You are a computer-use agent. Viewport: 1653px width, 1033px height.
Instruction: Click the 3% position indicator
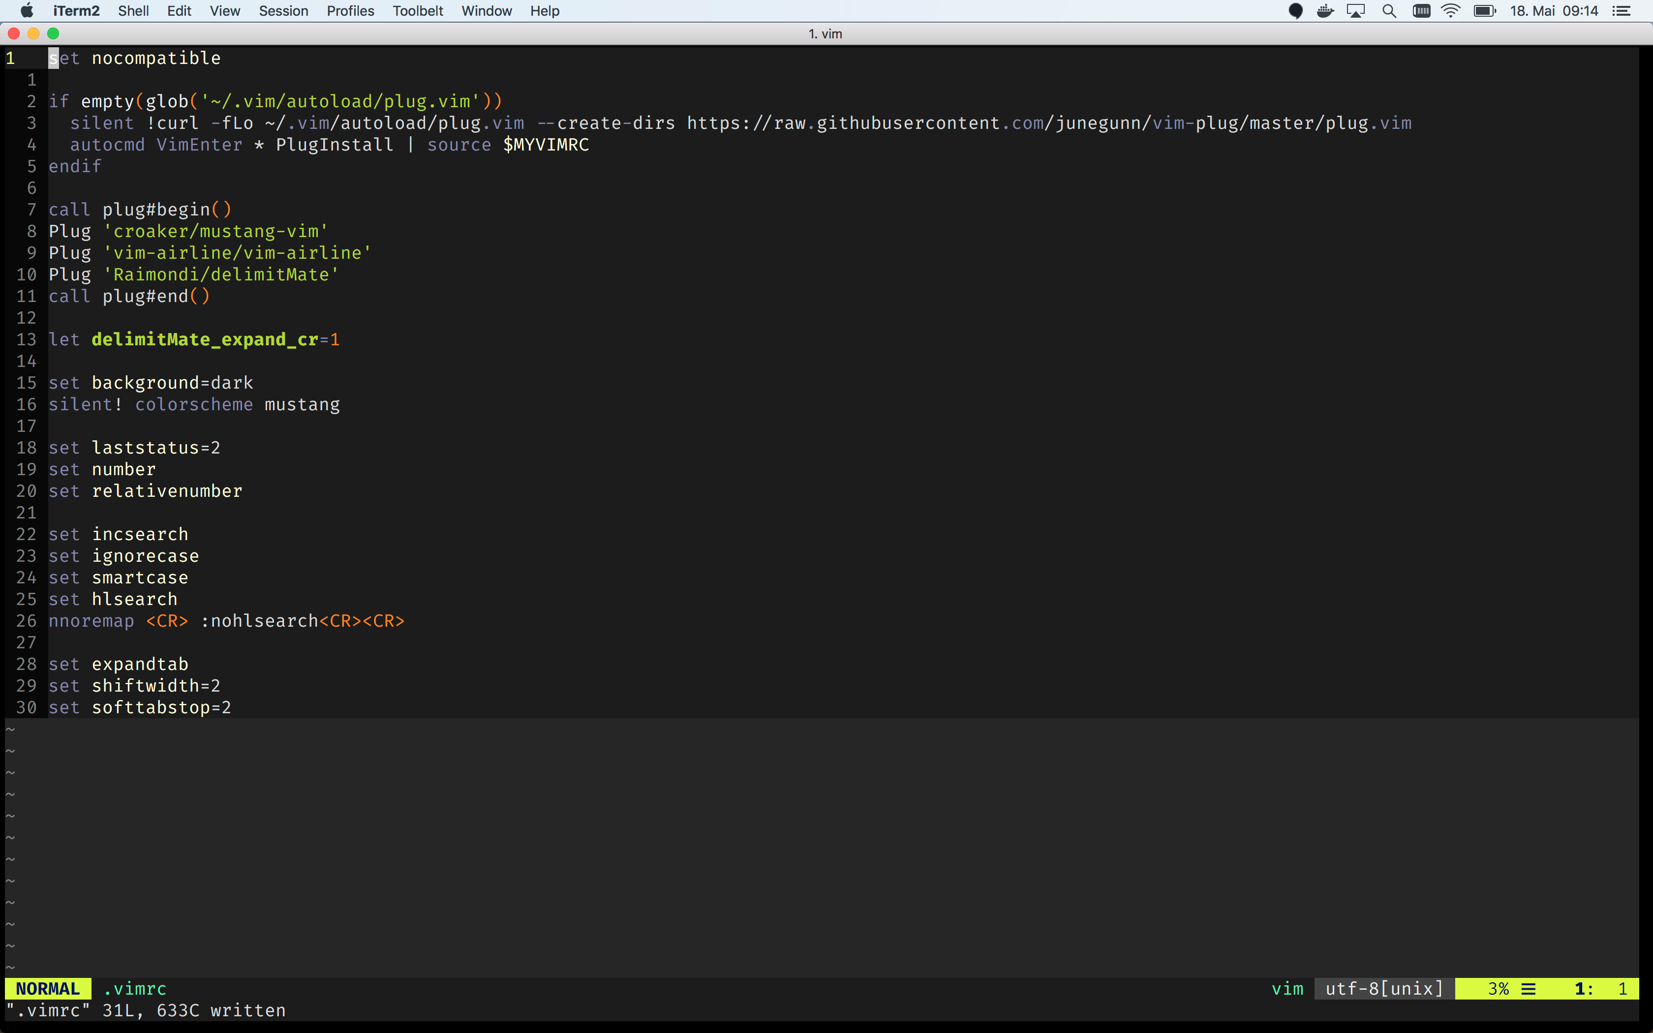coord(1499,989)
